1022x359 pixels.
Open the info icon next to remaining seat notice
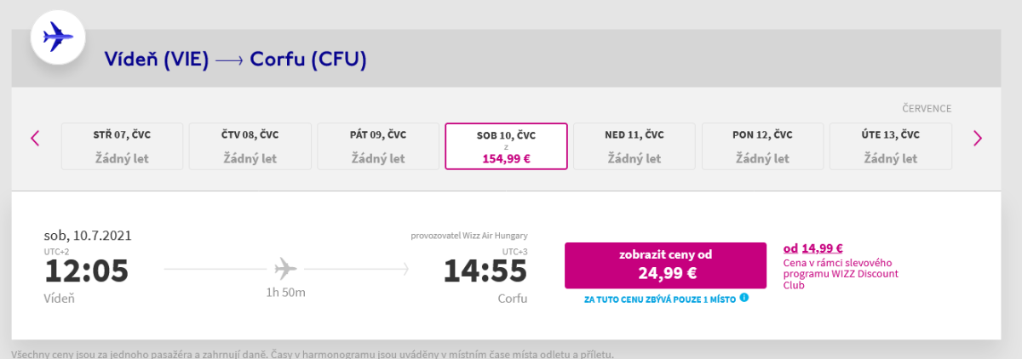tap(744, 298)
